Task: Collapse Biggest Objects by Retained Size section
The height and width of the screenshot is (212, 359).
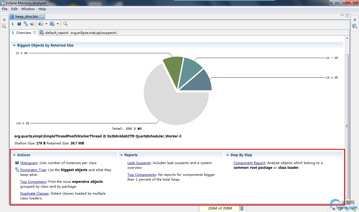Action: coord(14,45)
